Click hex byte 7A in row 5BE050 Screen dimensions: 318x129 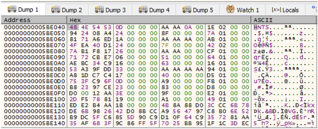pyautogui.click(x=211, y=33)
